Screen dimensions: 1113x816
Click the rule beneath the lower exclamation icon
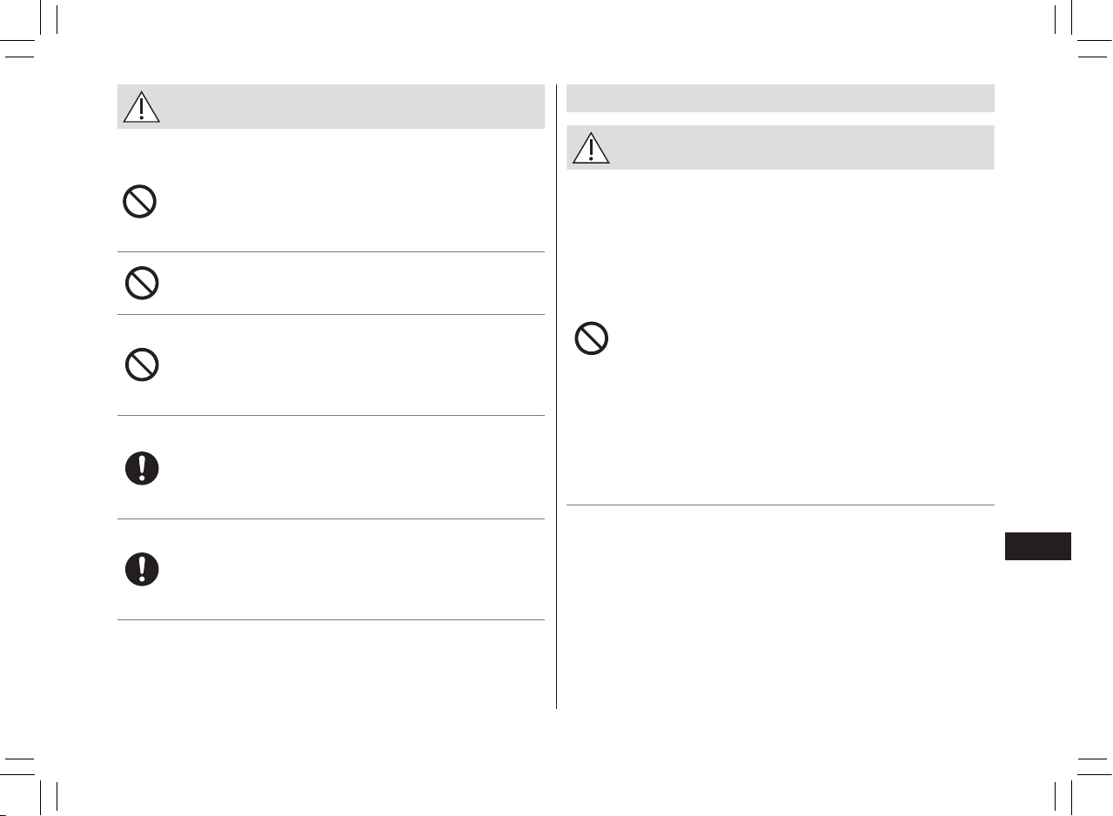click(x=331, y=619)
